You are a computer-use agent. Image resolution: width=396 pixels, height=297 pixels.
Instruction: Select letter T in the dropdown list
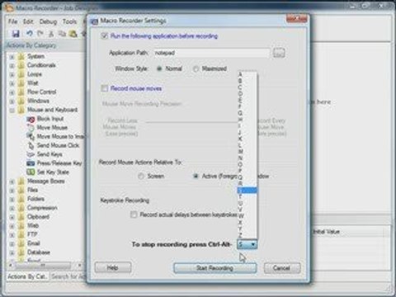pyautogui.click(x=247, y=196)
